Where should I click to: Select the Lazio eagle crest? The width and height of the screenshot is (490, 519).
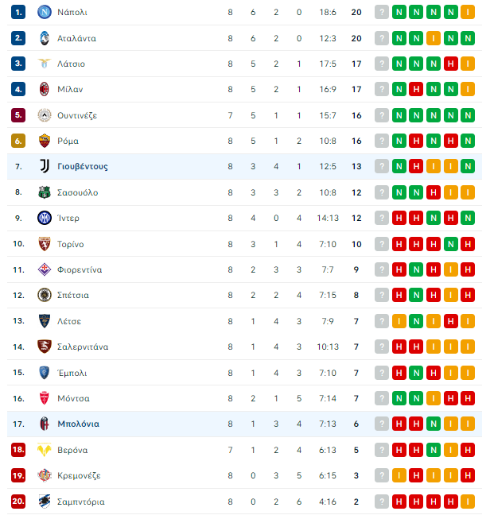[45, 64]
